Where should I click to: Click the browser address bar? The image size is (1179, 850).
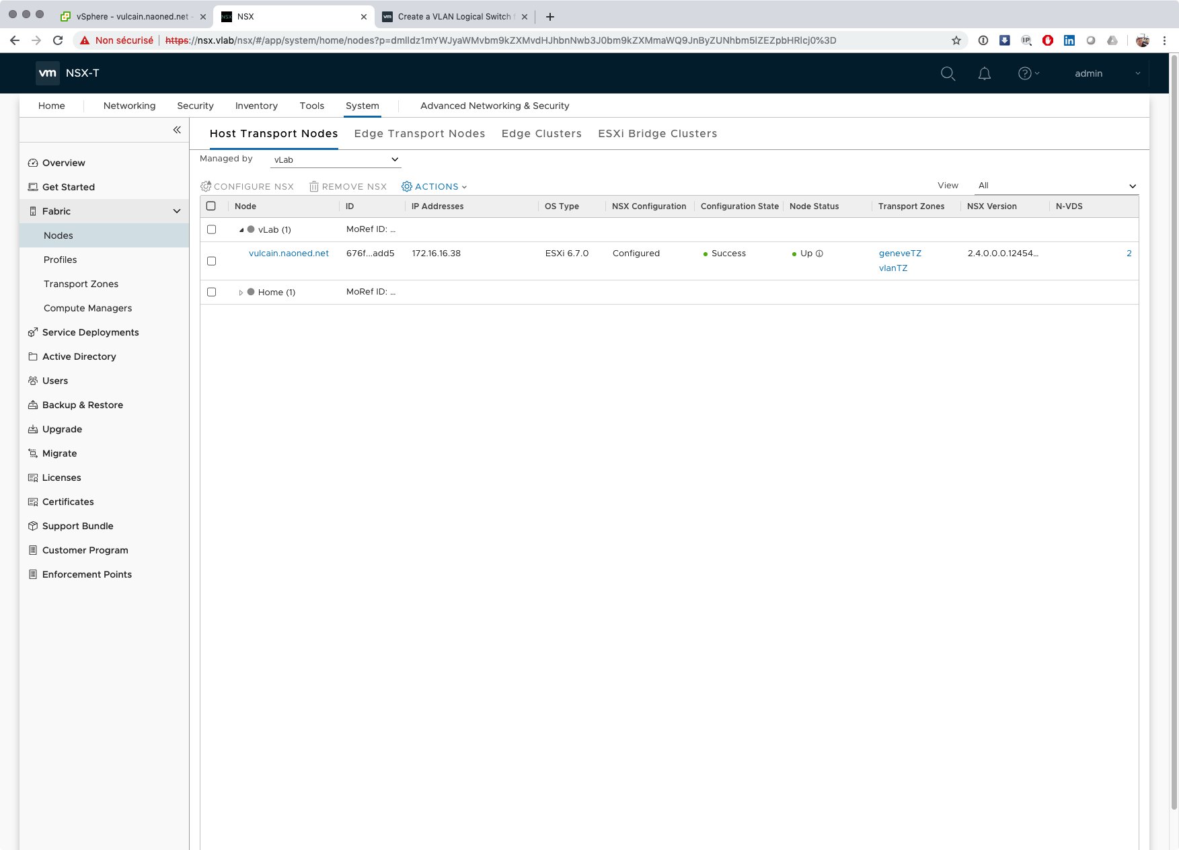point(511,40)
